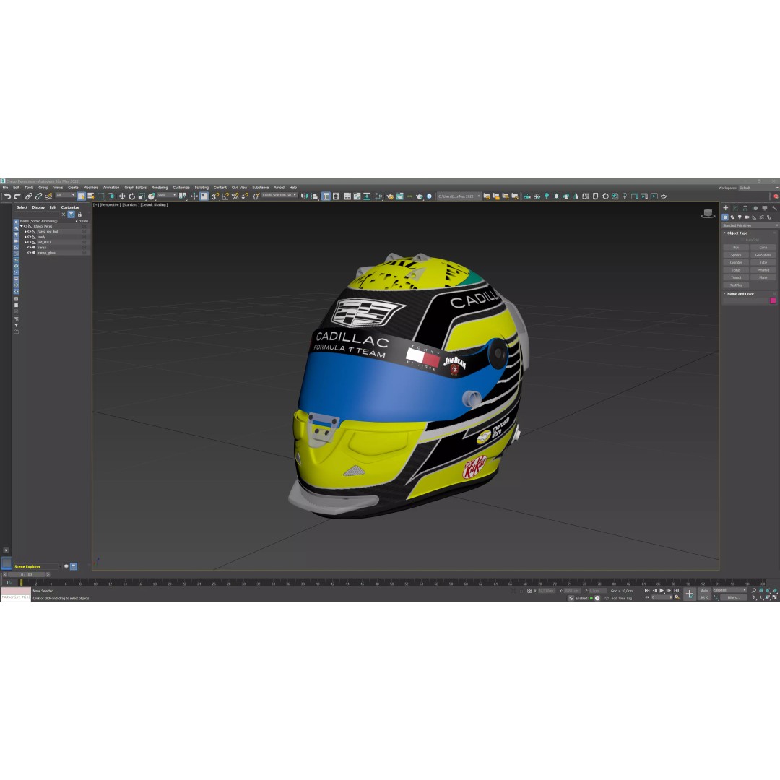Switch to Modify command panel tab
The width and height of the screenshot is (780, 780).
[735, 208]
